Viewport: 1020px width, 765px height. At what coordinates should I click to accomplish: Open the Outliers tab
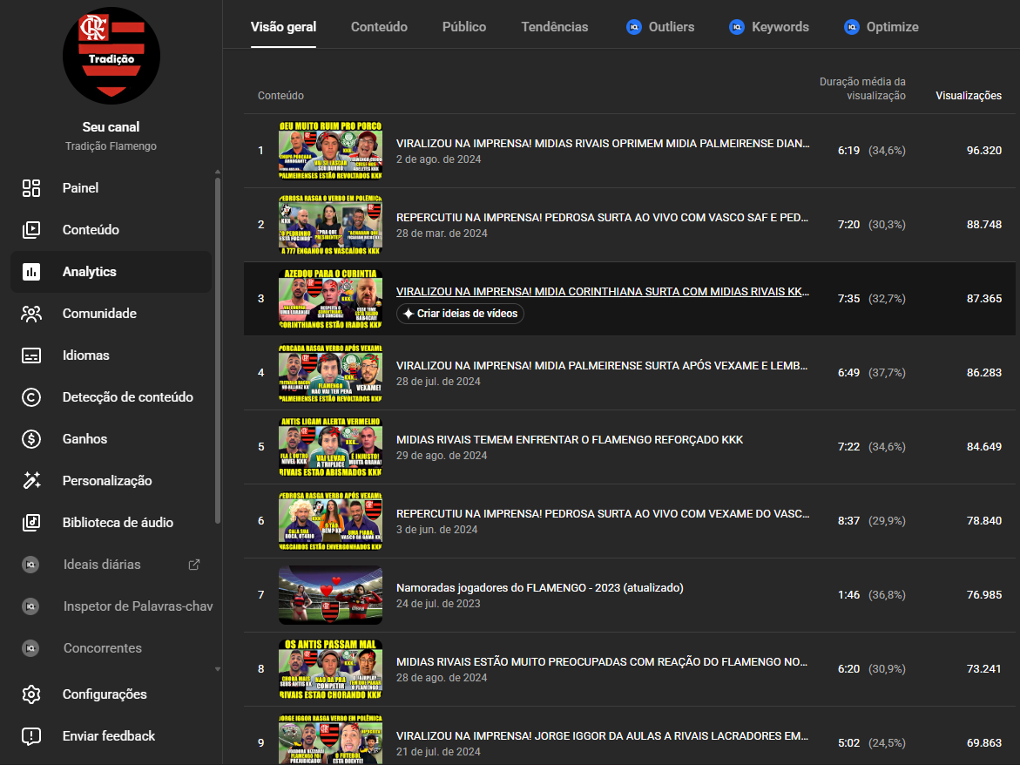(660, 27)
